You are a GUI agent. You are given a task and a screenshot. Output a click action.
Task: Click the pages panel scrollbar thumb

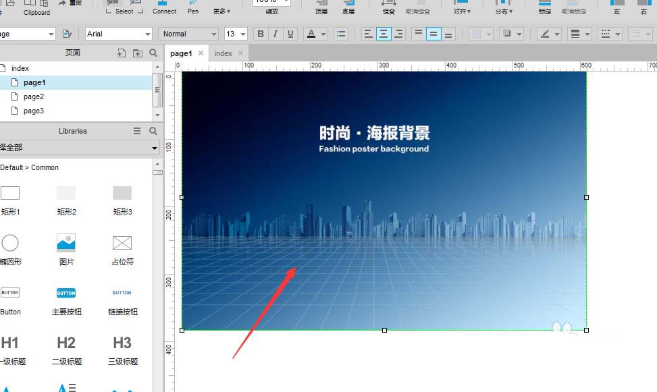[157, 90]
